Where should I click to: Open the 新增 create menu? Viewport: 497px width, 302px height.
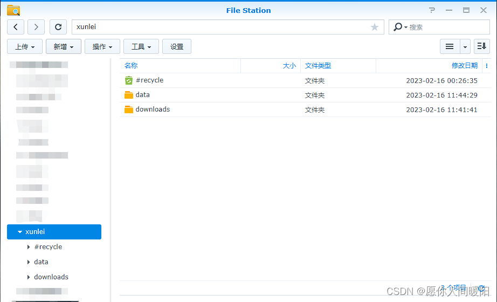point(64,46)
